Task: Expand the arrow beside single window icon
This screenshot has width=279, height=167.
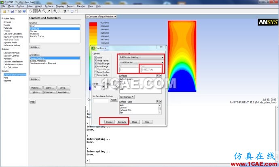Action: [x=76, y=11]
